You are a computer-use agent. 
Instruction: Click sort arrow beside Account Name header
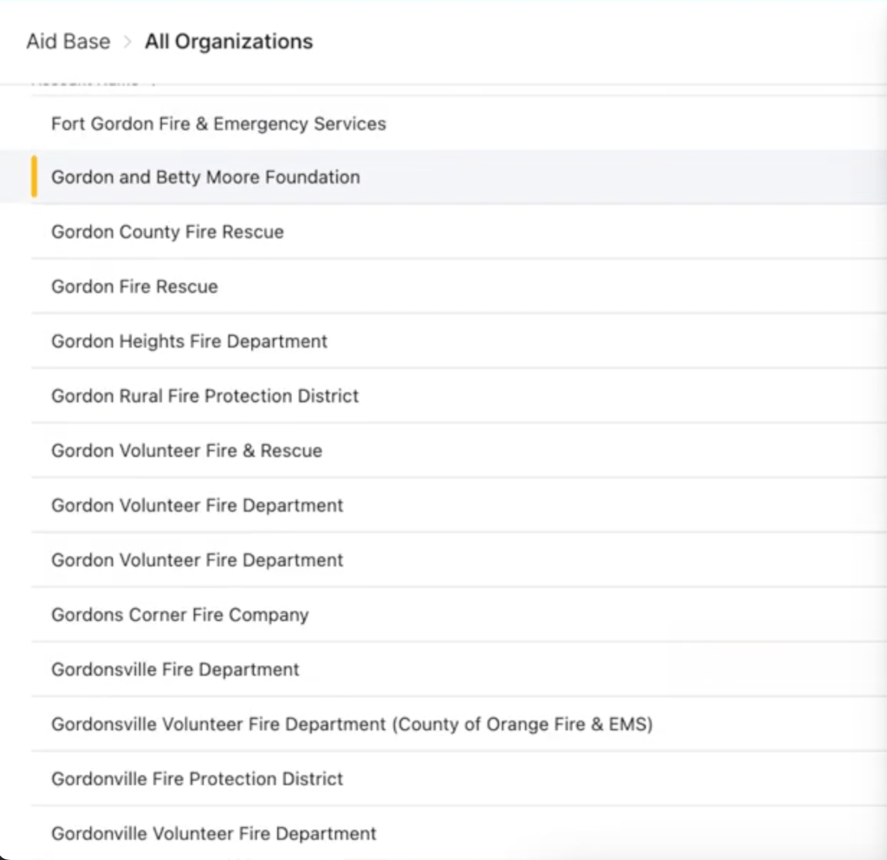pos(153,82)
